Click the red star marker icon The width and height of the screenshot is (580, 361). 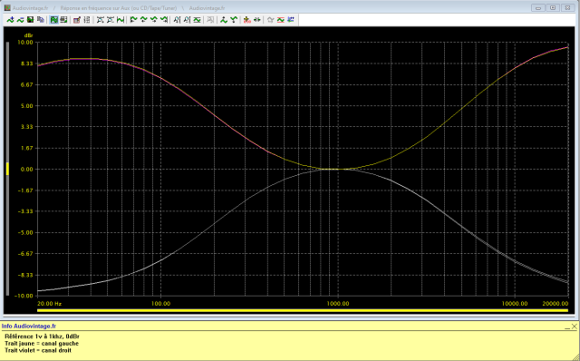coord(247,20)
